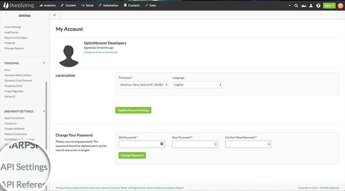Open the user profile icon

coord(311,6)
